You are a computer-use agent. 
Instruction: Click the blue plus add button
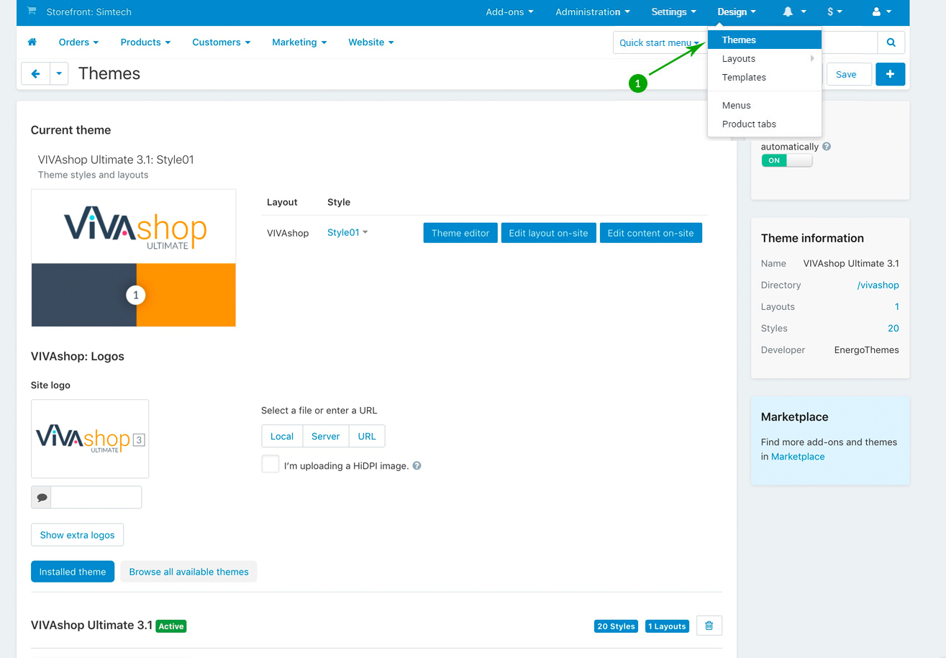pyautogui.click(x=891, y=74)
